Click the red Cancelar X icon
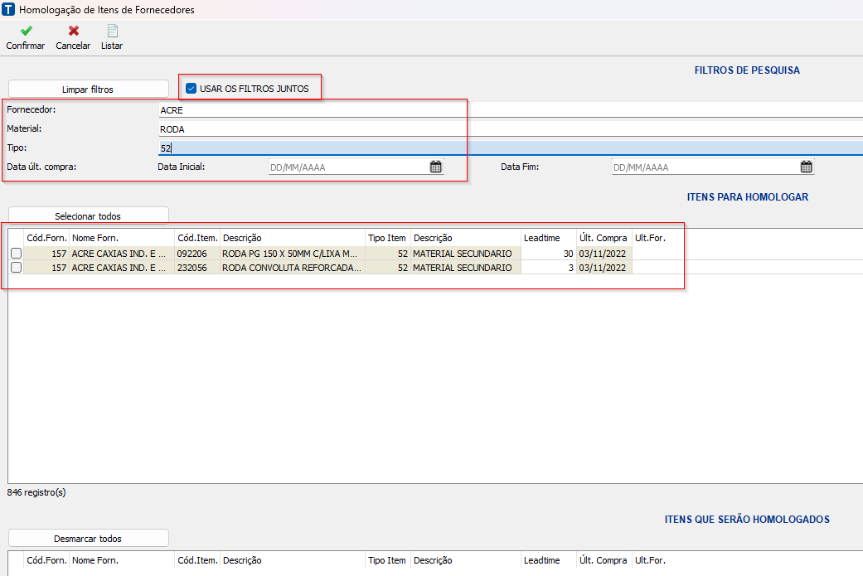Viewport: 863px width, 576px height. point(73,31)
